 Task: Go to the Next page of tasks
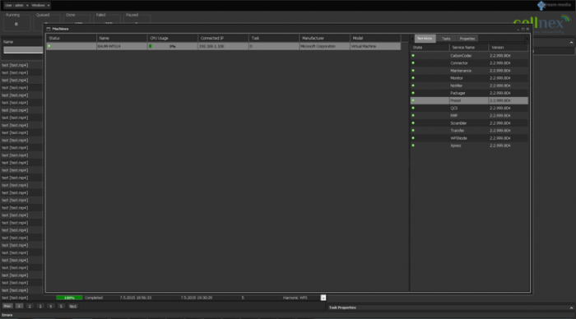pyautogui.click(x=72, y=306)
